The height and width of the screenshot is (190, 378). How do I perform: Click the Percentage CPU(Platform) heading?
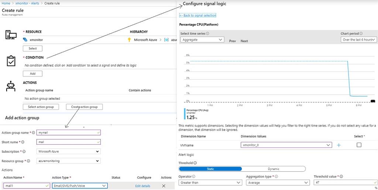point(199,25)
